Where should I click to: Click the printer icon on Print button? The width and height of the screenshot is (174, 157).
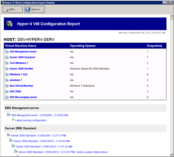pos(6,9)
